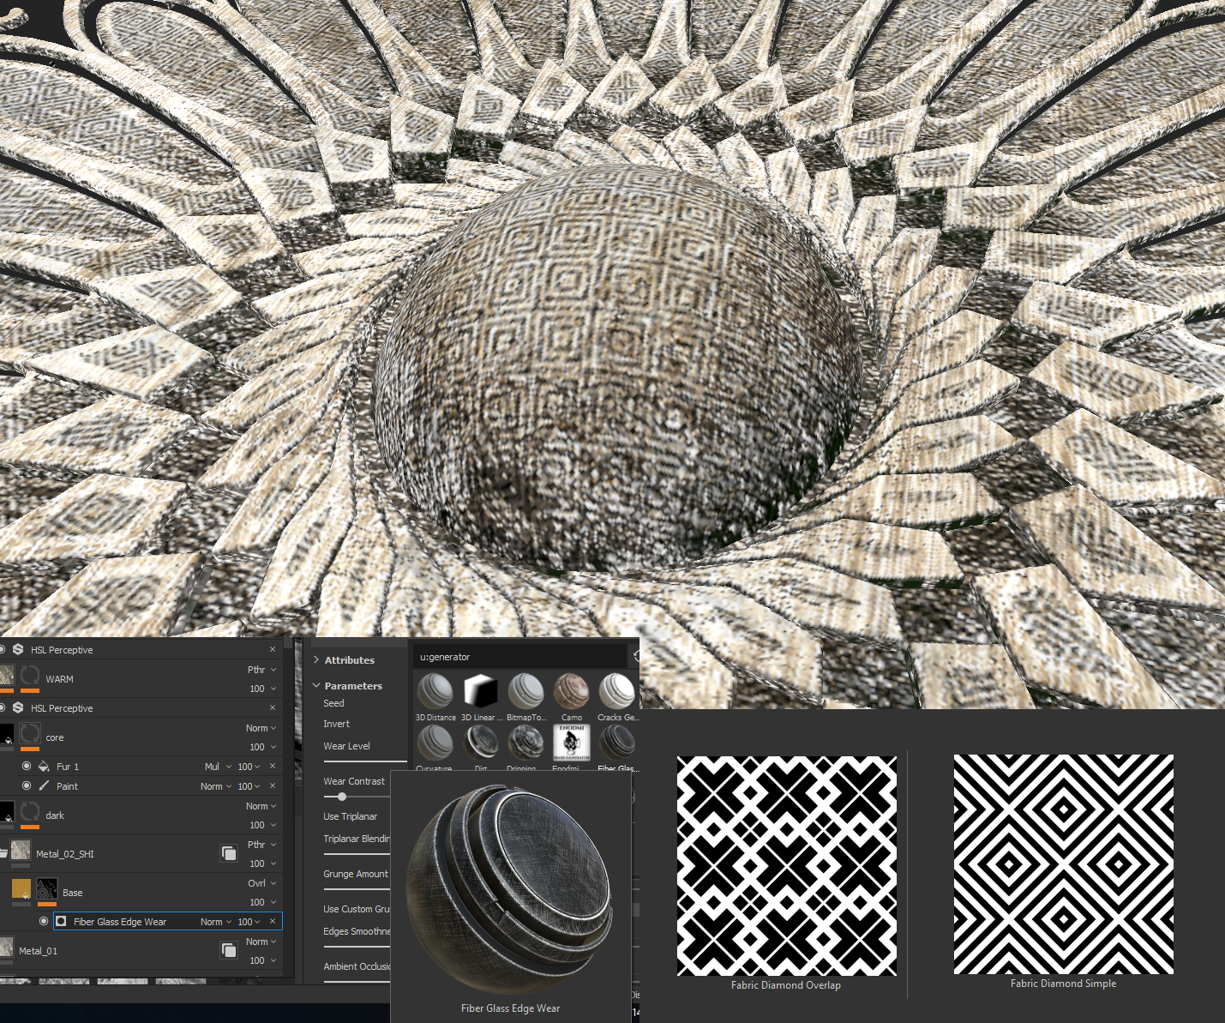Image resolution: width=1225 pixels, height=1023 pixels.
Task: Choose the Cracks generator thumbnail
Action: point(616,691)
